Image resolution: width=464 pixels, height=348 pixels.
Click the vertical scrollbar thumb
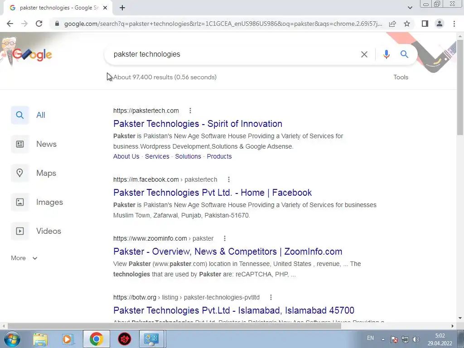tap(460, 87)
